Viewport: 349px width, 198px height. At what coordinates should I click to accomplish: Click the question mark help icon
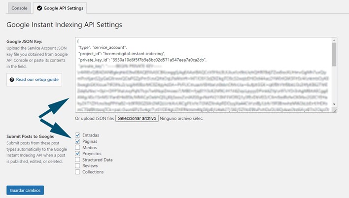pos(12,80)
